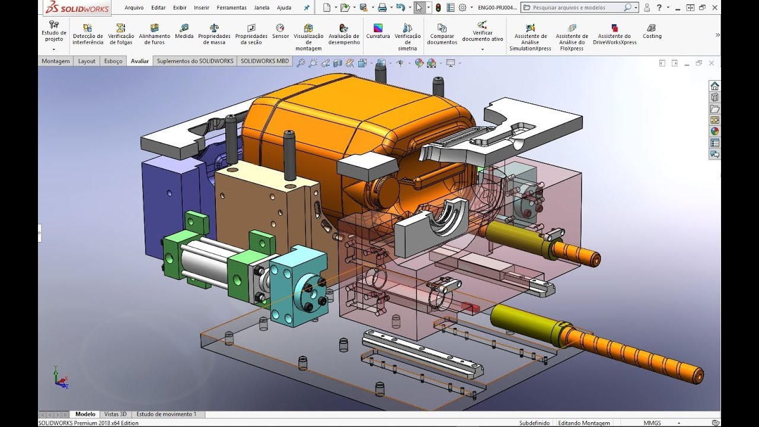The image size is (759, 427).
Task: Launch Assistente de Análise do FloXpress
Action: pos(572,37)
